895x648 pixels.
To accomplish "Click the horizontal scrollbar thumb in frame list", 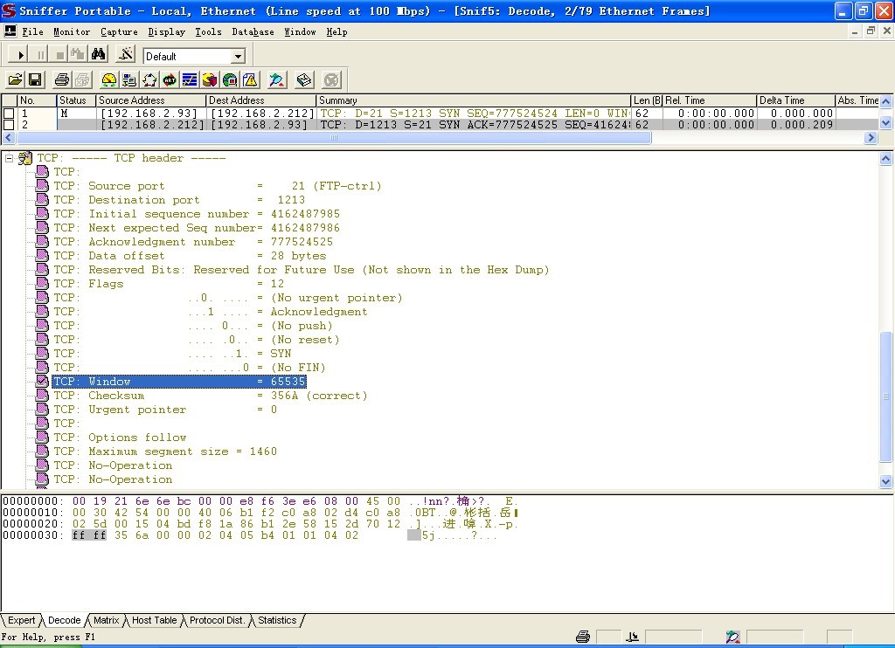I will click(x=333, y=137).
